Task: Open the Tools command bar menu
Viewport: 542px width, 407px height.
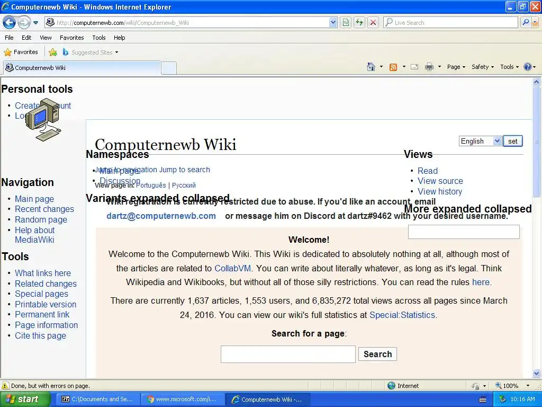Action: coord(509,67)
